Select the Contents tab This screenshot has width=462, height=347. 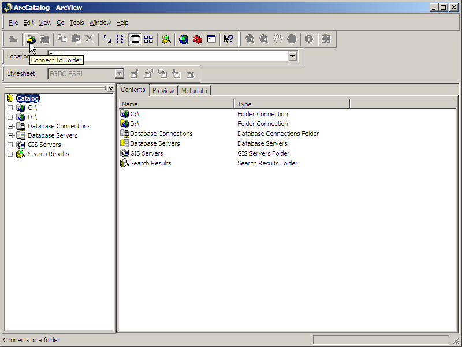pyautogui.click(x=133, y=90)
